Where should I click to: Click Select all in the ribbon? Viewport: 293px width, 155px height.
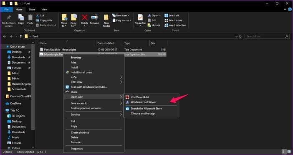(x=172, y=15)
